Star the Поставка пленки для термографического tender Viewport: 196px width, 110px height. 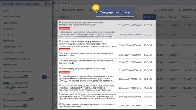[55, 107]
